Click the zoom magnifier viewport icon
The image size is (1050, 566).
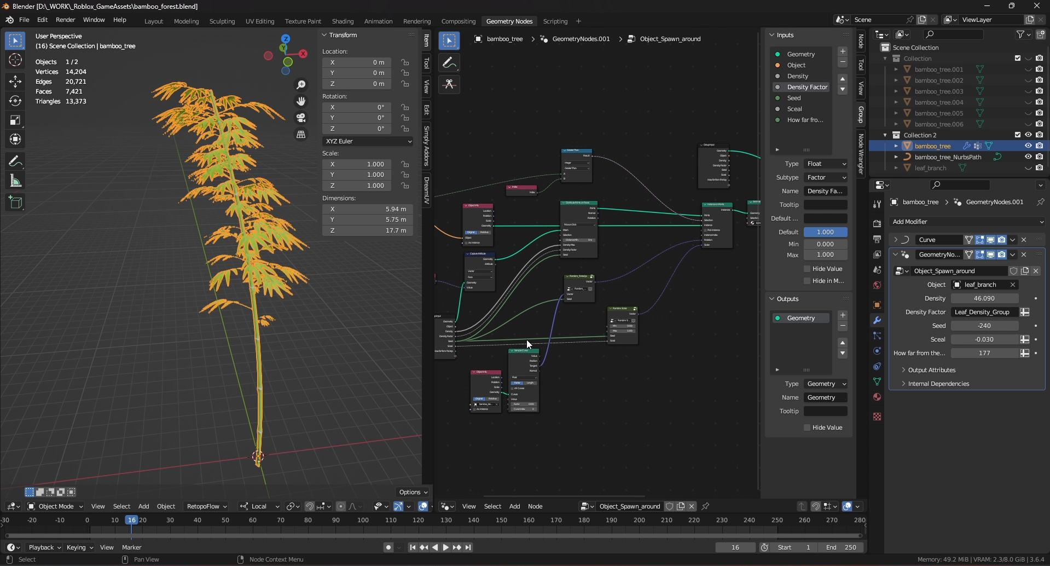[x=301, y=85]
